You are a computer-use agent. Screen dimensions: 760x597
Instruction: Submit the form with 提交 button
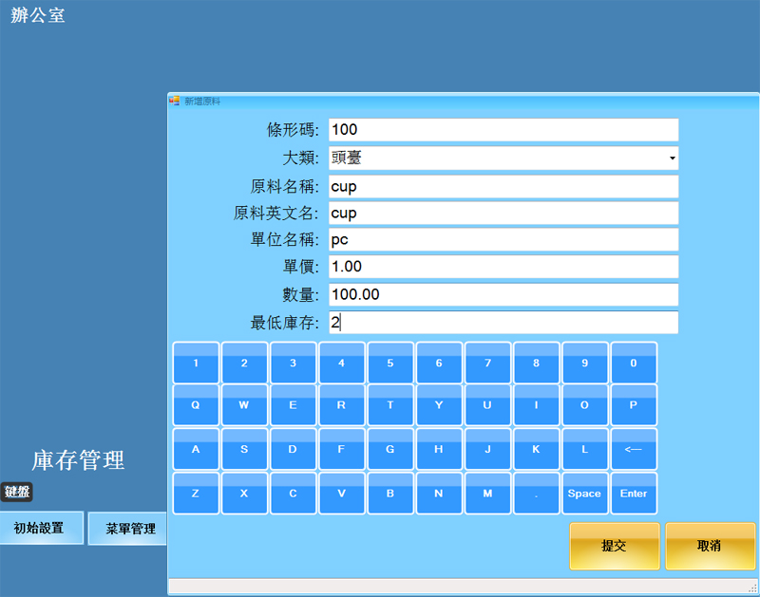[615, 546]
